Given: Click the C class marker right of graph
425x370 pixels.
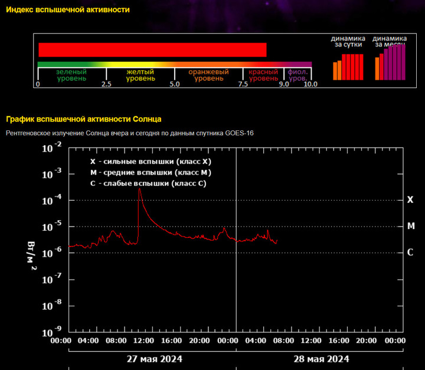Looking at the screenshot, I should click(x=410, y=252).
